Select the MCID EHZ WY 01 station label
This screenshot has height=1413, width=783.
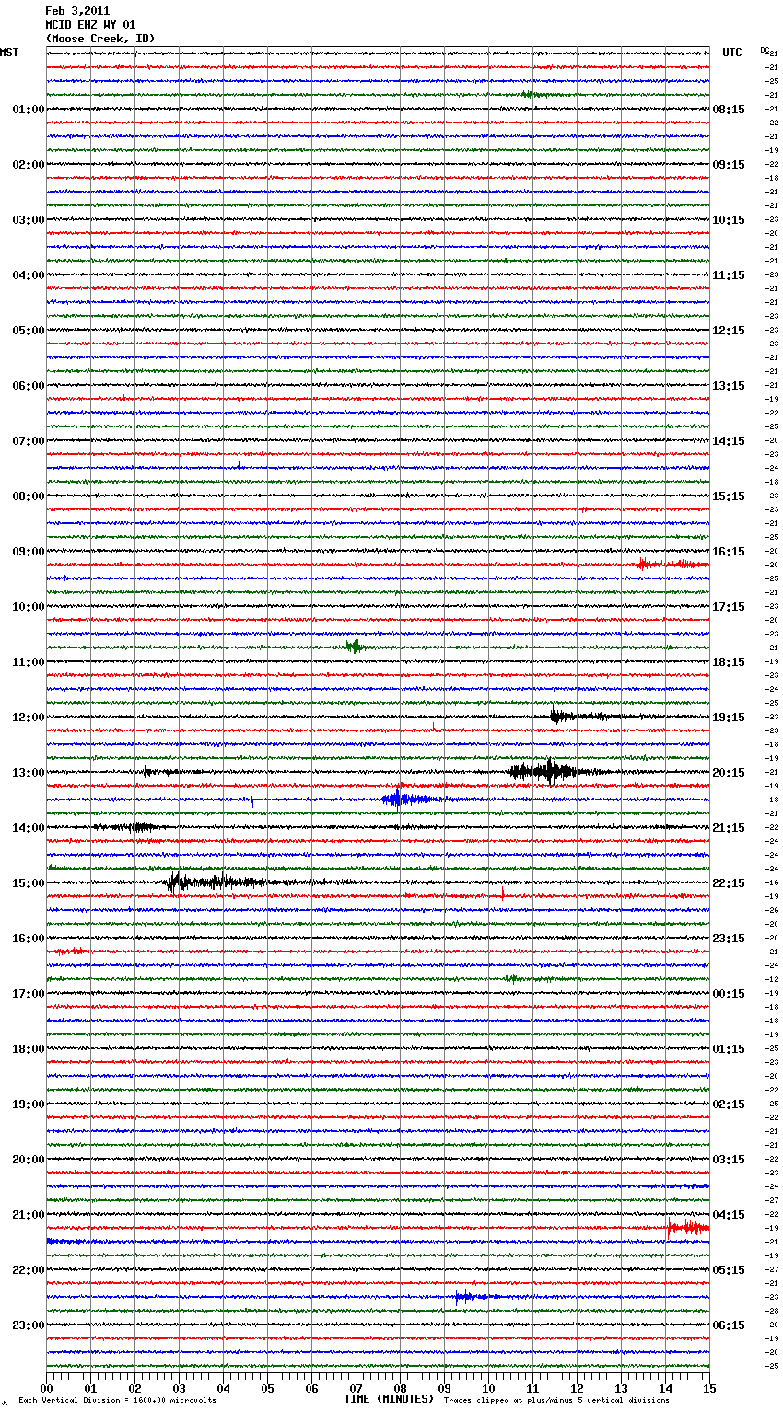(90, 25)
